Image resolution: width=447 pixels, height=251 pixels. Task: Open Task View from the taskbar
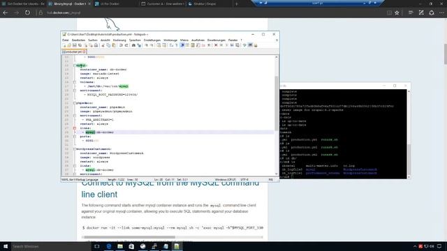point(97,246)
